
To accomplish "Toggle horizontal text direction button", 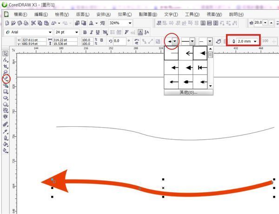I will [140, 32].
